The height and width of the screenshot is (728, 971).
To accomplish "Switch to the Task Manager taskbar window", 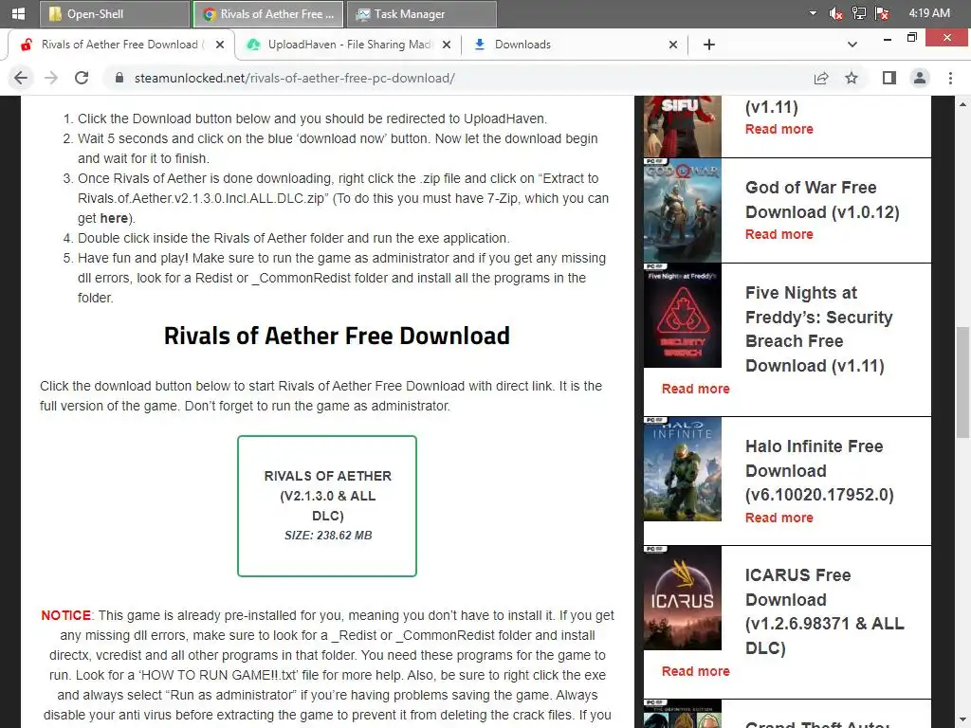I will (x=422, y=13).
